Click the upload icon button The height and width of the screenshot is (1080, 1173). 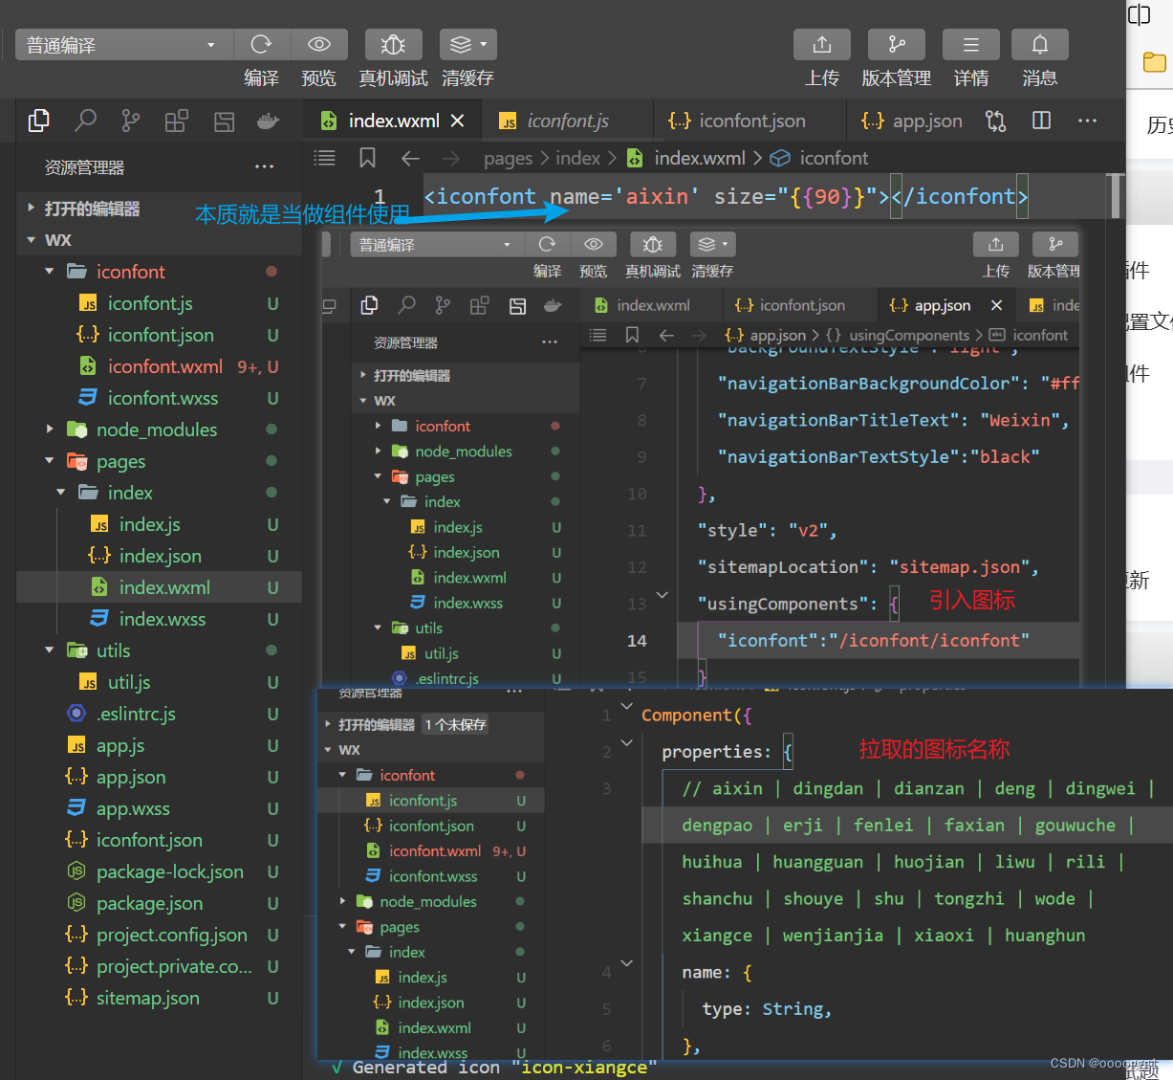point(822,44)
